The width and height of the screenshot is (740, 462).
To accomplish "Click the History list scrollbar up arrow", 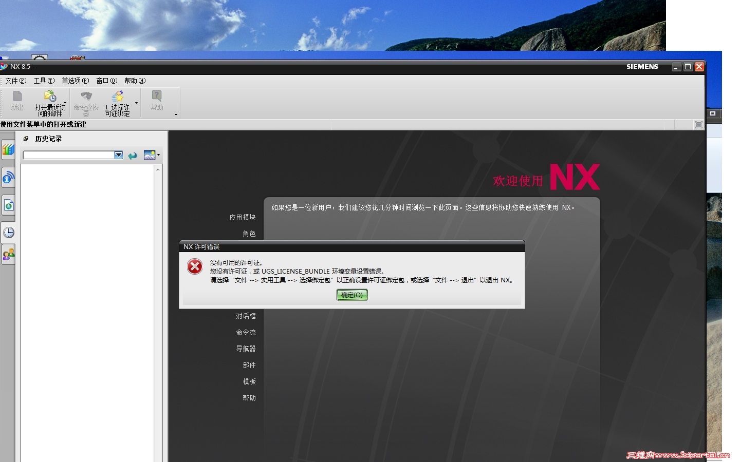I will coord(158,169).
